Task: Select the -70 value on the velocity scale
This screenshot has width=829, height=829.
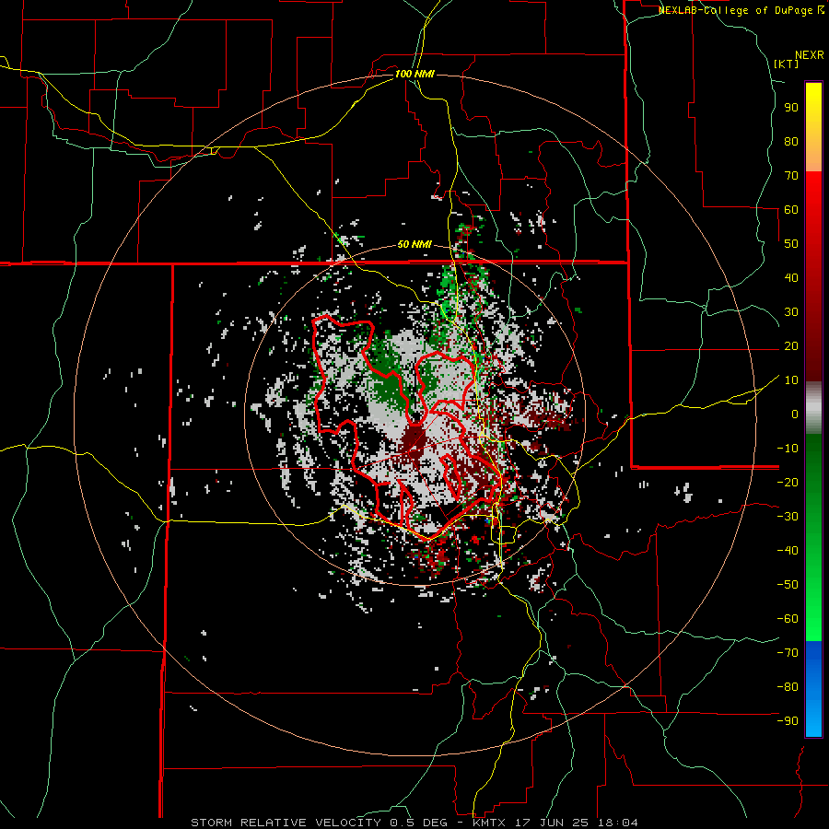Action: (x=788, y=653)
